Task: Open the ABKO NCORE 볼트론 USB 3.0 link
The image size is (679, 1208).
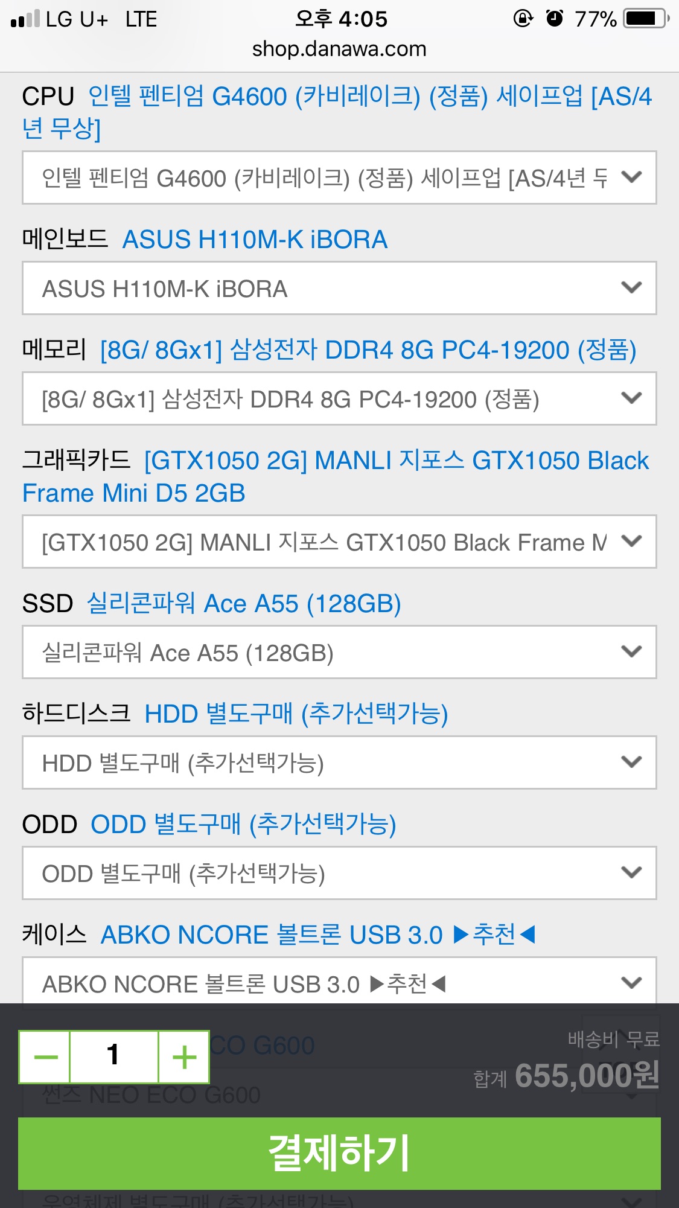Action: tap(317, 935)
